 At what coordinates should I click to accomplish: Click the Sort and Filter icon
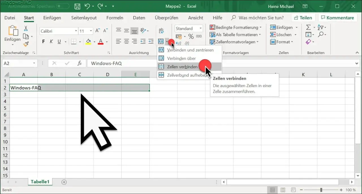coord(320,27)
